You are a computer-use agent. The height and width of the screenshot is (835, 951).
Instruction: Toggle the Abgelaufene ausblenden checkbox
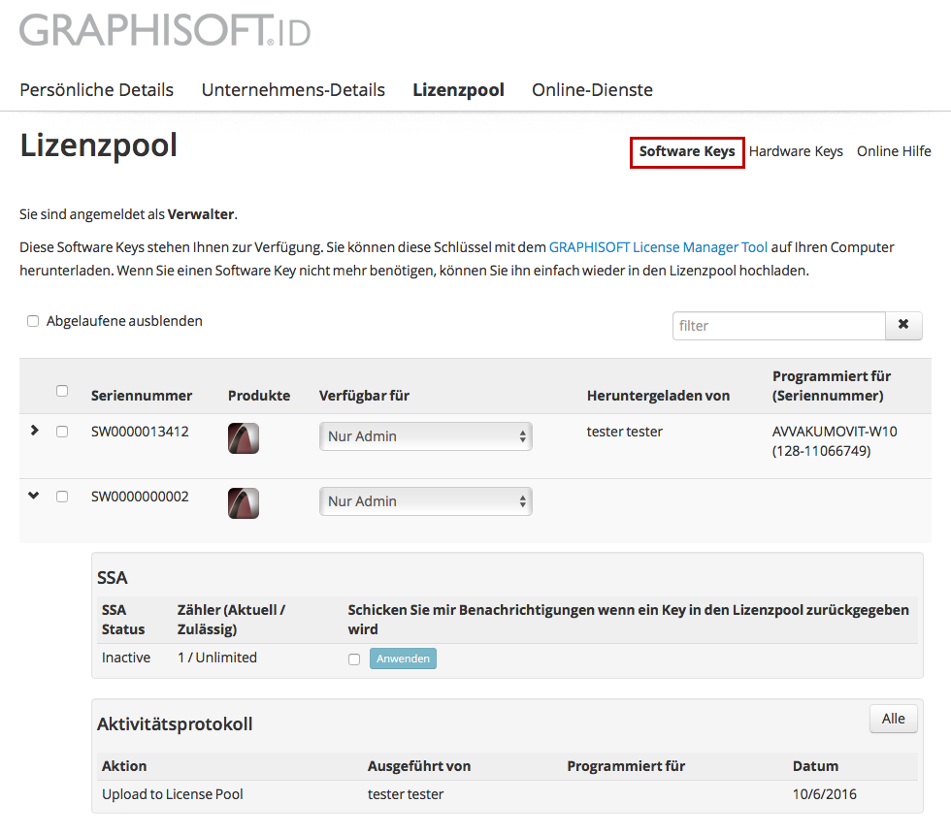[33, 321]
